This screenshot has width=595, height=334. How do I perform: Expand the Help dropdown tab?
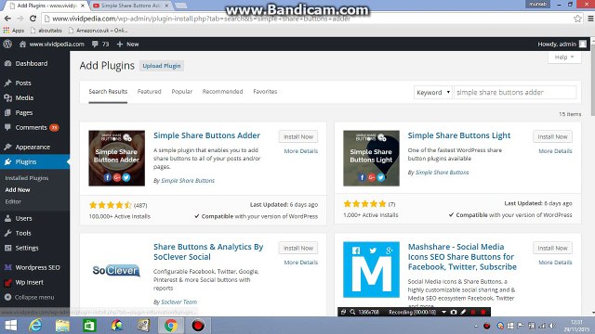tap(564, 58)
